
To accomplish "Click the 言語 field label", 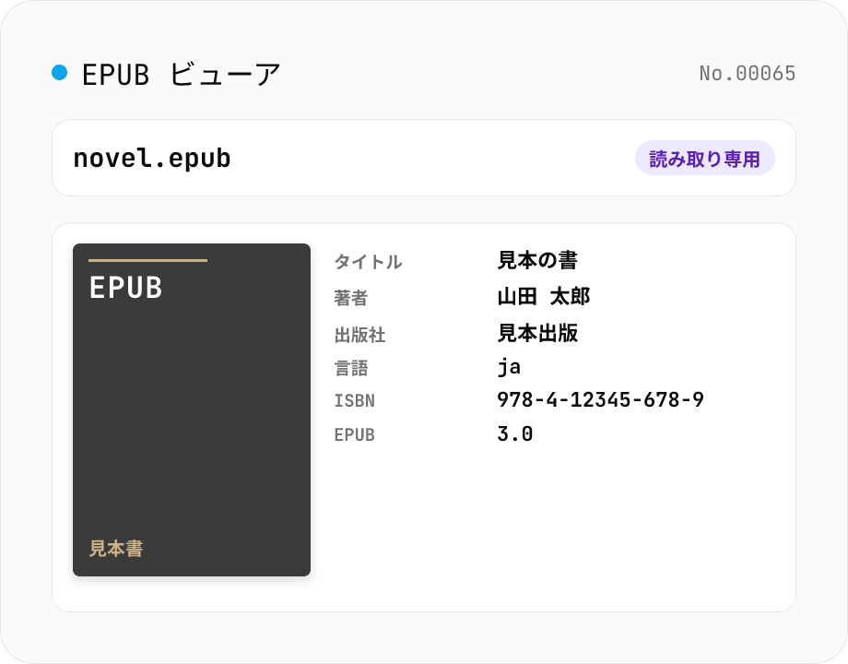I will coord(351,369).
